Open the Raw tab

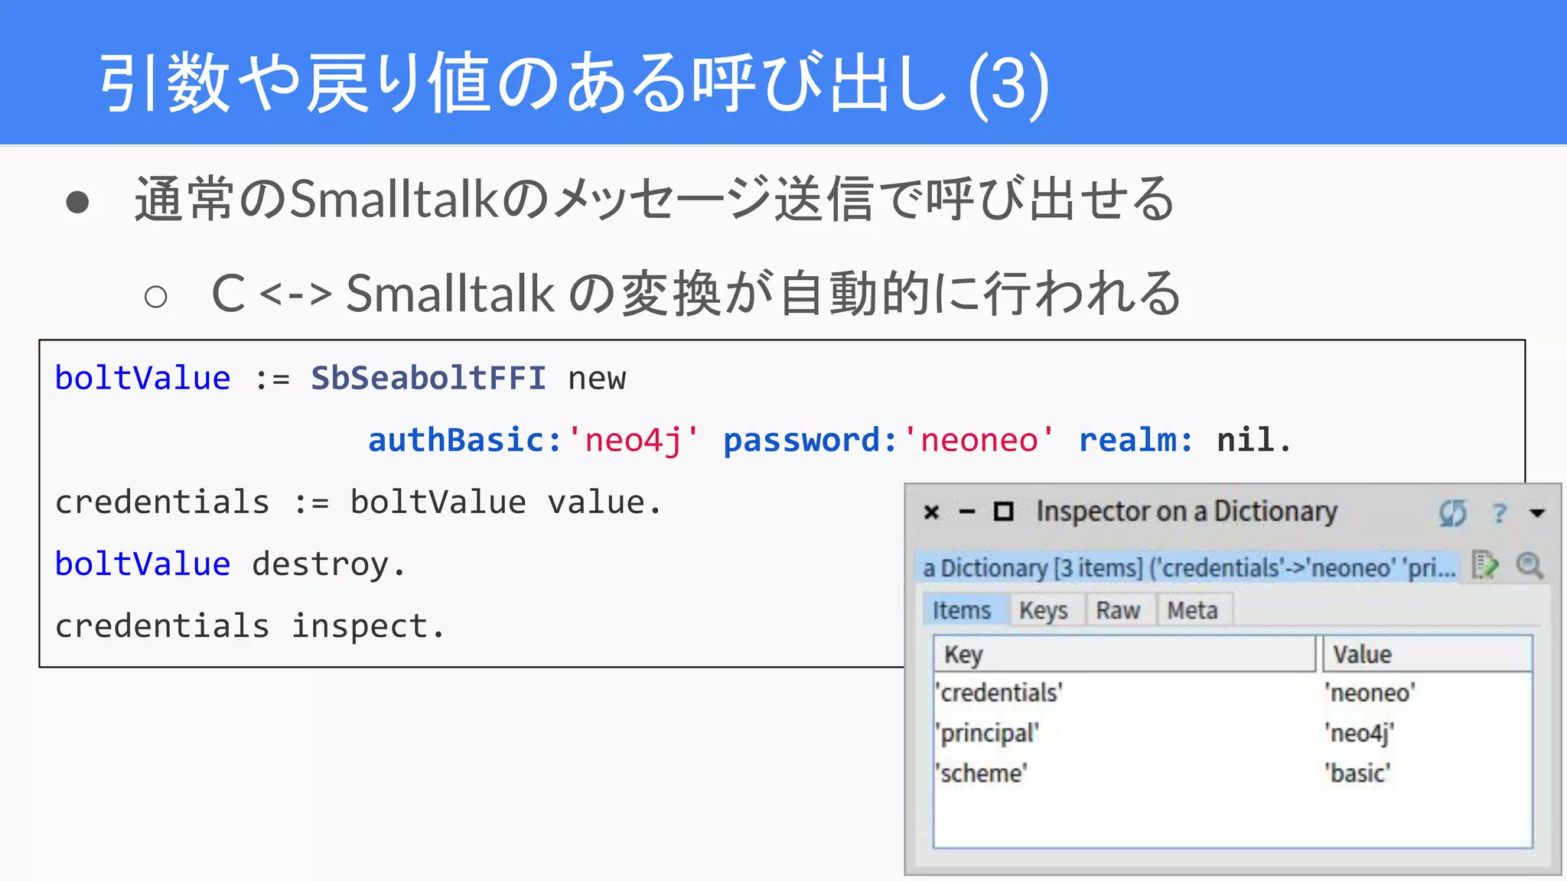click(1118, 610)
